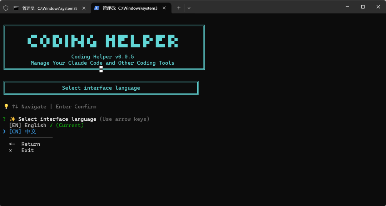Click the blue selection arrow cursor
The height and width of the screenshot is (206, 386).
4,131
